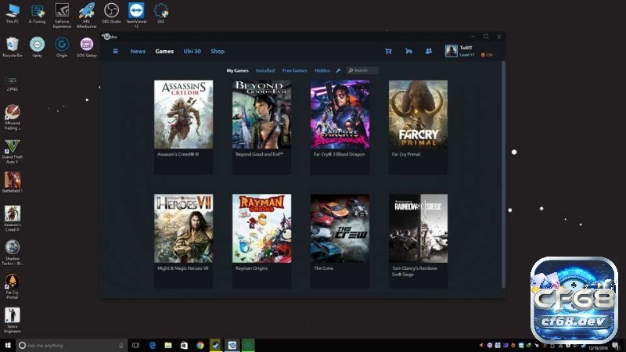Open the shopping cart in Uplay
Image resolution: width=626 pixels, height=352 pixels.
point(388,51)
